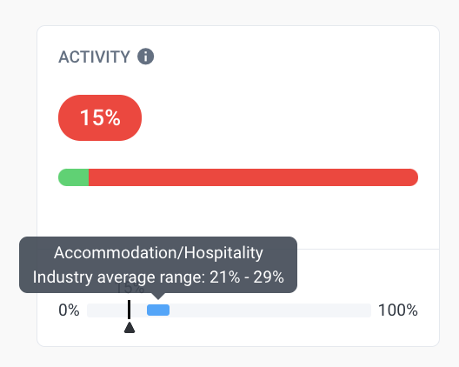
Task: Click the rounded left end of the green bar
Action: pos(63,177)
